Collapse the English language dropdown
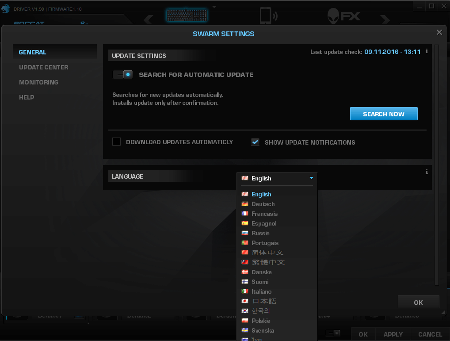Viewport: 450px width, 341px height. point(311,178)
